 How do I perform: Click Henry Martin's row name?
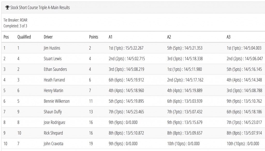(53, 90)
